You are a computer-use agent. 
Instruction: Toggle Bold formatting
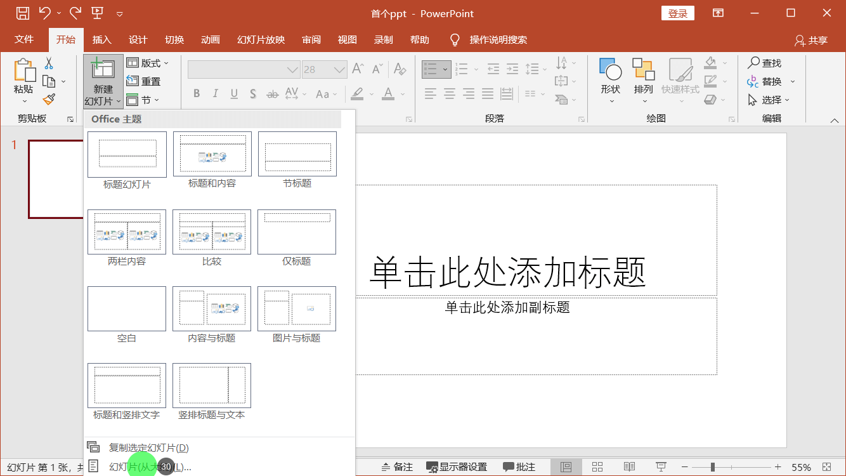pyautogui.click(x=197, y=94)
